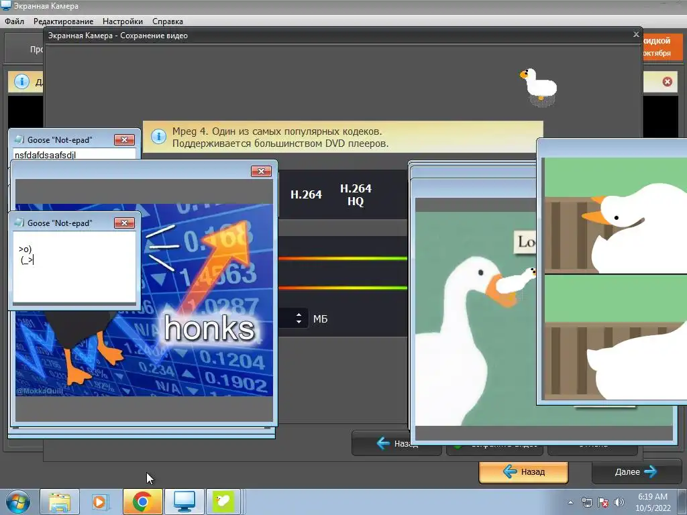Click the МБ unit label

(x=320, y=319)
